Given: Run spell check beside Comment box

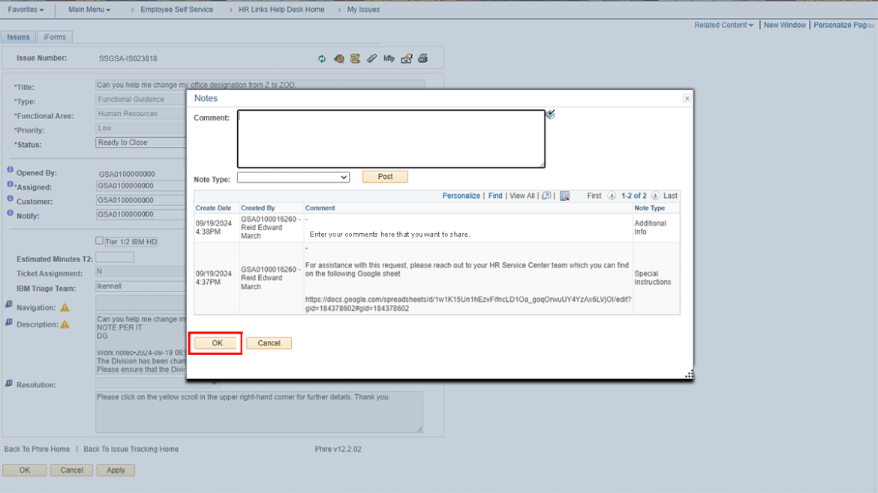Looking at the screenshot, I should coord(550,115).
